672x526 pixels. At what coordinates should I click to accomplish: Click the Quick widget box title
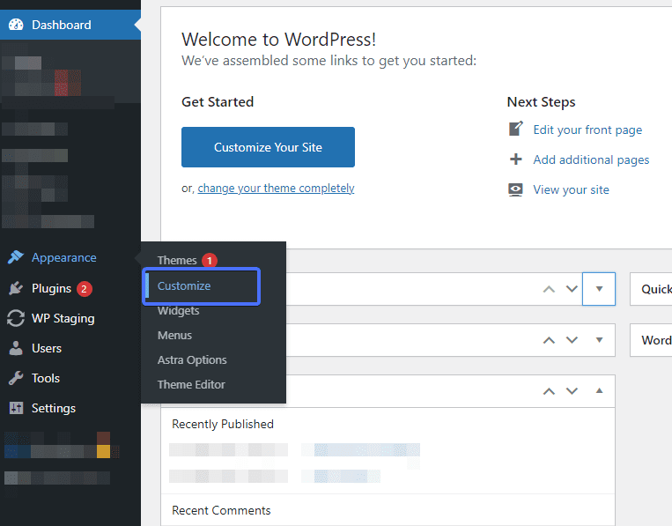pyautogui.click(x=656, y=289)
